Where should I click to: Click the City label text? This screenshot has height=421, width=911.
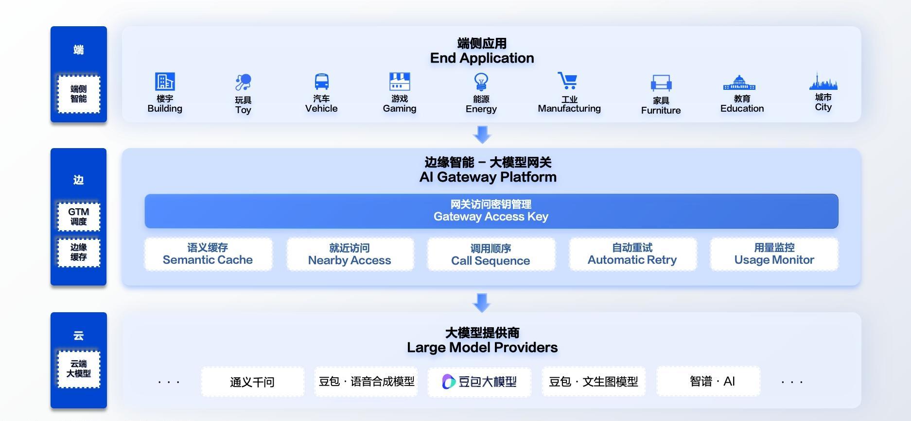[x=823, y=107]
